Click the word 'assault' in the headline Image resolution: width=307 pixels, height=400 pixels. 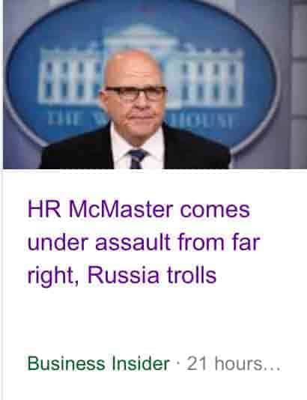click(133, 243)
